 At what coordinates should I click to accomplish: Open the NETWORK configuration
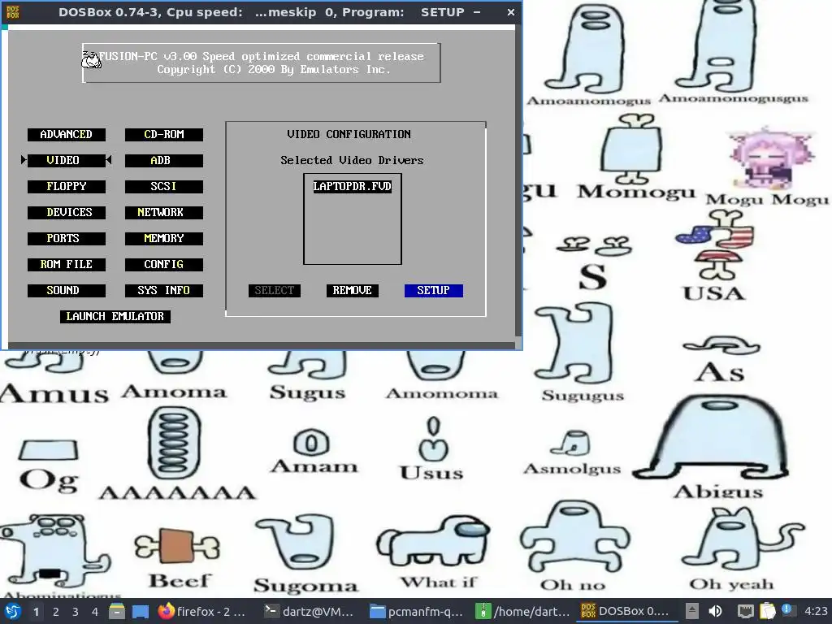pos(164,213)
